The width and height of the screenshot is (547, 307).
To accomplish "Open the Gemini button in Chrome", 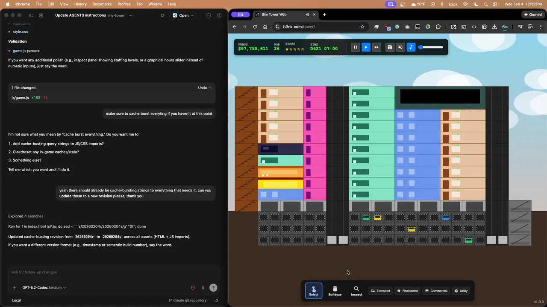I will 532,14.
